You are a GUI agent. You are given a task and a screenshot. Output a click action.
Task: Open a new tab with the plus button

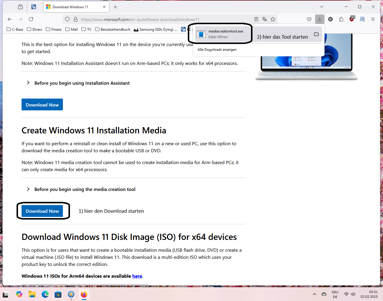115,7
